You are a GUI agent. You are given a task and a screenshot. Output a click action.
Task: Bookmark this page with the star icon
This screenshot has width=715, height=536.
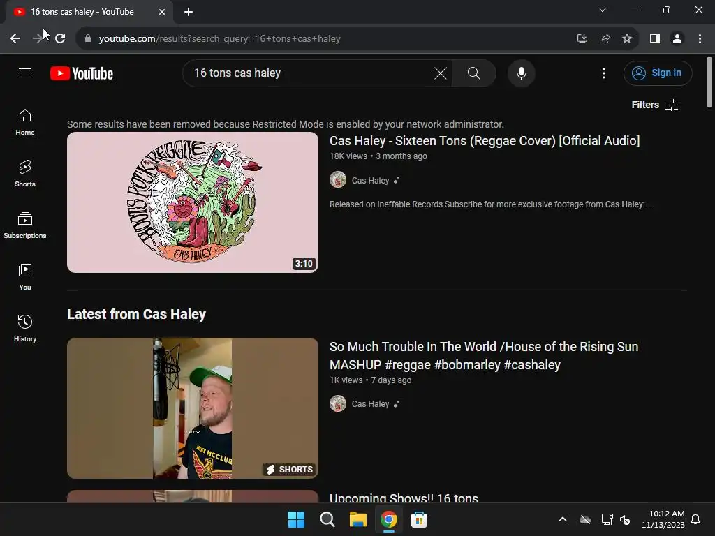pyautogui.click(x=627, y=39)
